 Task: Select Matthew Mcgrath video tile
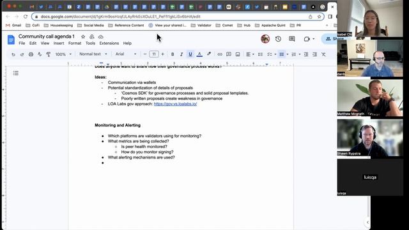click(x=370, y=98)
